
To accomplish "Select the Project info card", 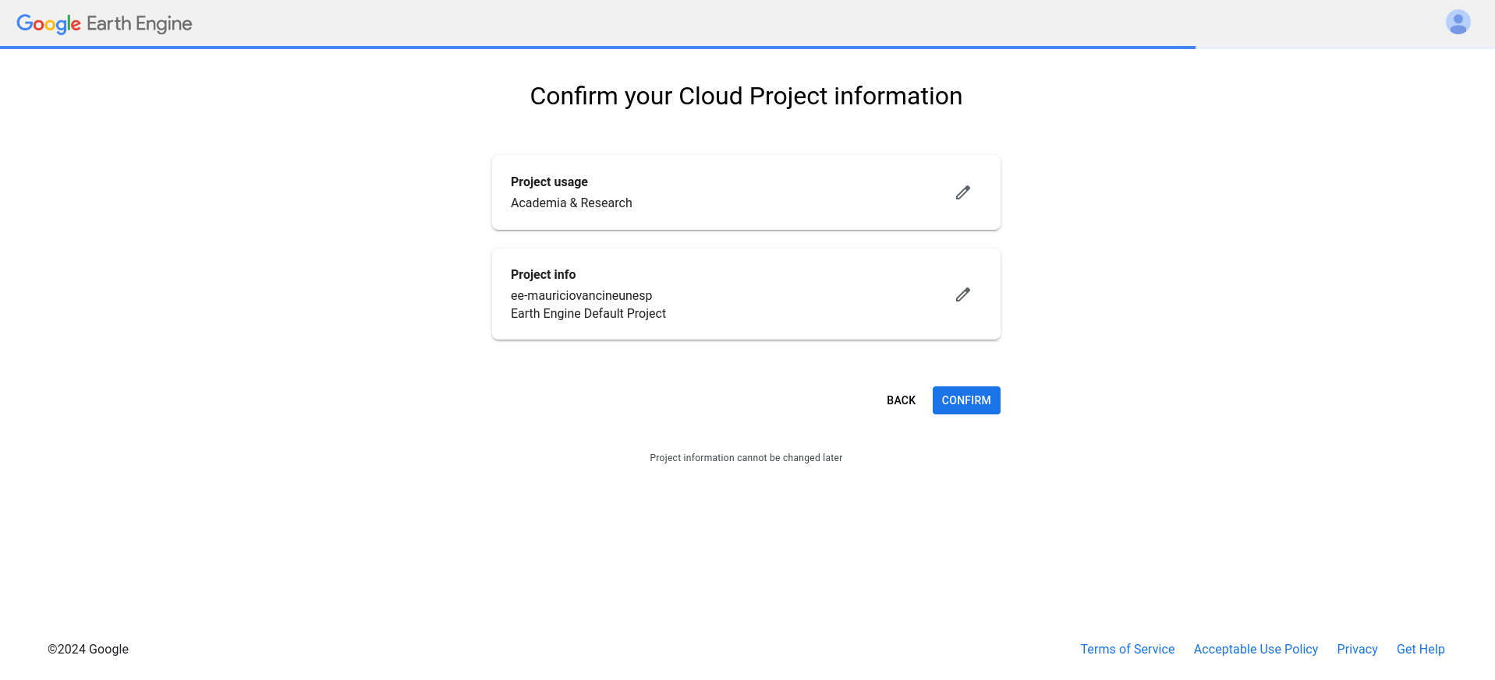I will tap(746, 294).
